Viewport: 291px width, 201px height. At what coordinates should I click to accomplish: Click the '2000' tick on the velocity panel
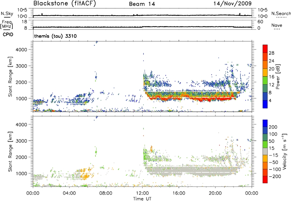21,157
